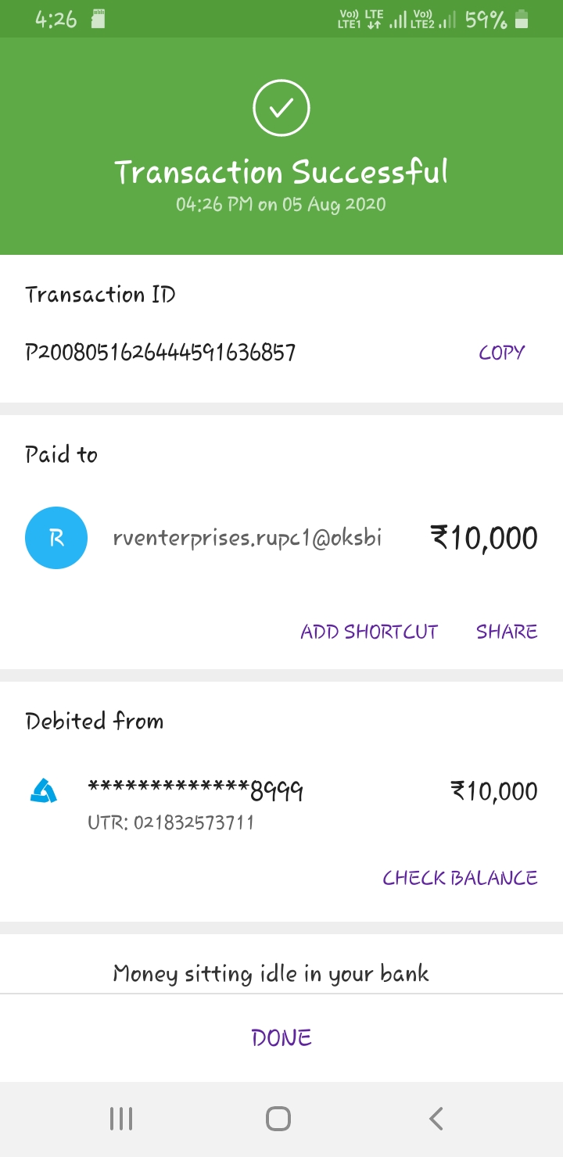Screen dimensions: 563x1157
Task: Tap the battery icon in status bar
Action: point(522,20)
